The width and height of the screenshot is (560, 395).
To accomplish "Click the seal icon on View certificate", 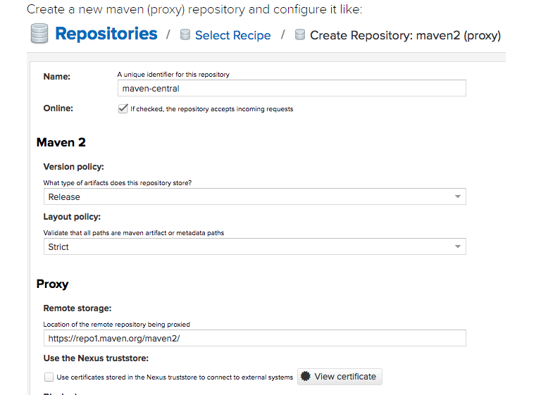I will point(305,377).
